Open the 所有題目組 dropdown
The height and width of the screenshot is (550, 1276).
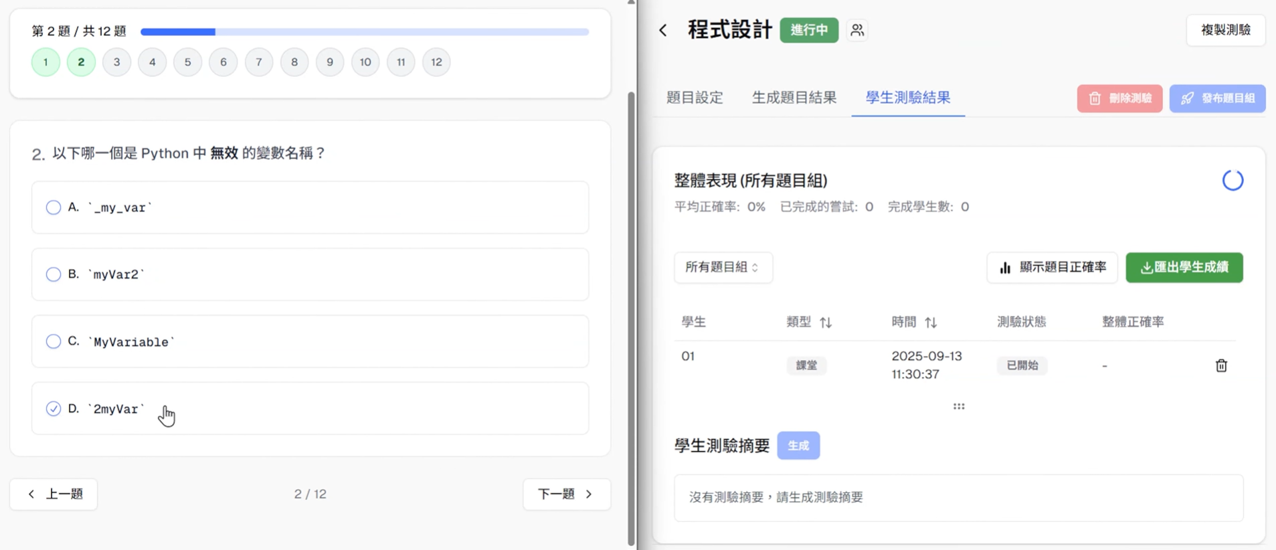723,267
